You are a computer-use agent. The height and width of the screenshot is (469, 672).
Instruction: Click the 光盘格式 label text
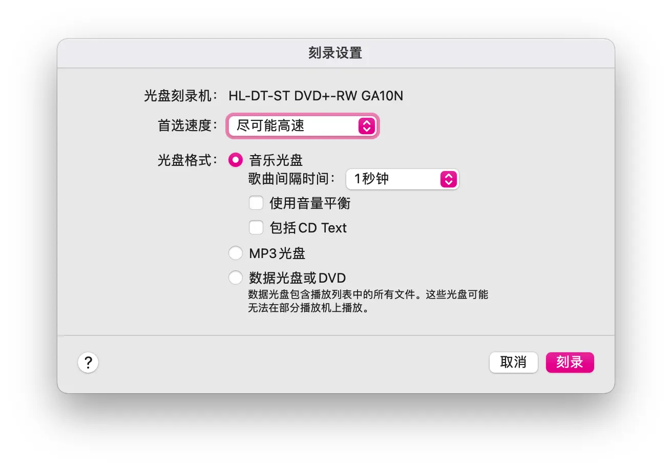tap(187, 160)
